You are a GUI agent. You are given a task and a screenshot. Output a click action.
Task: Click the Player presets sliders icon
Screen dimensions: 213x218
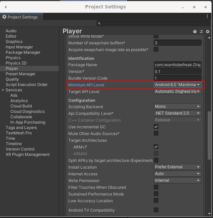point(201,32)
